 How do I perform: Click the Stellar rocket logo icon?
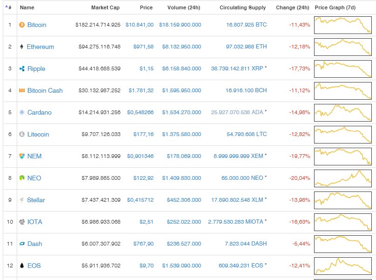(22, 200)
